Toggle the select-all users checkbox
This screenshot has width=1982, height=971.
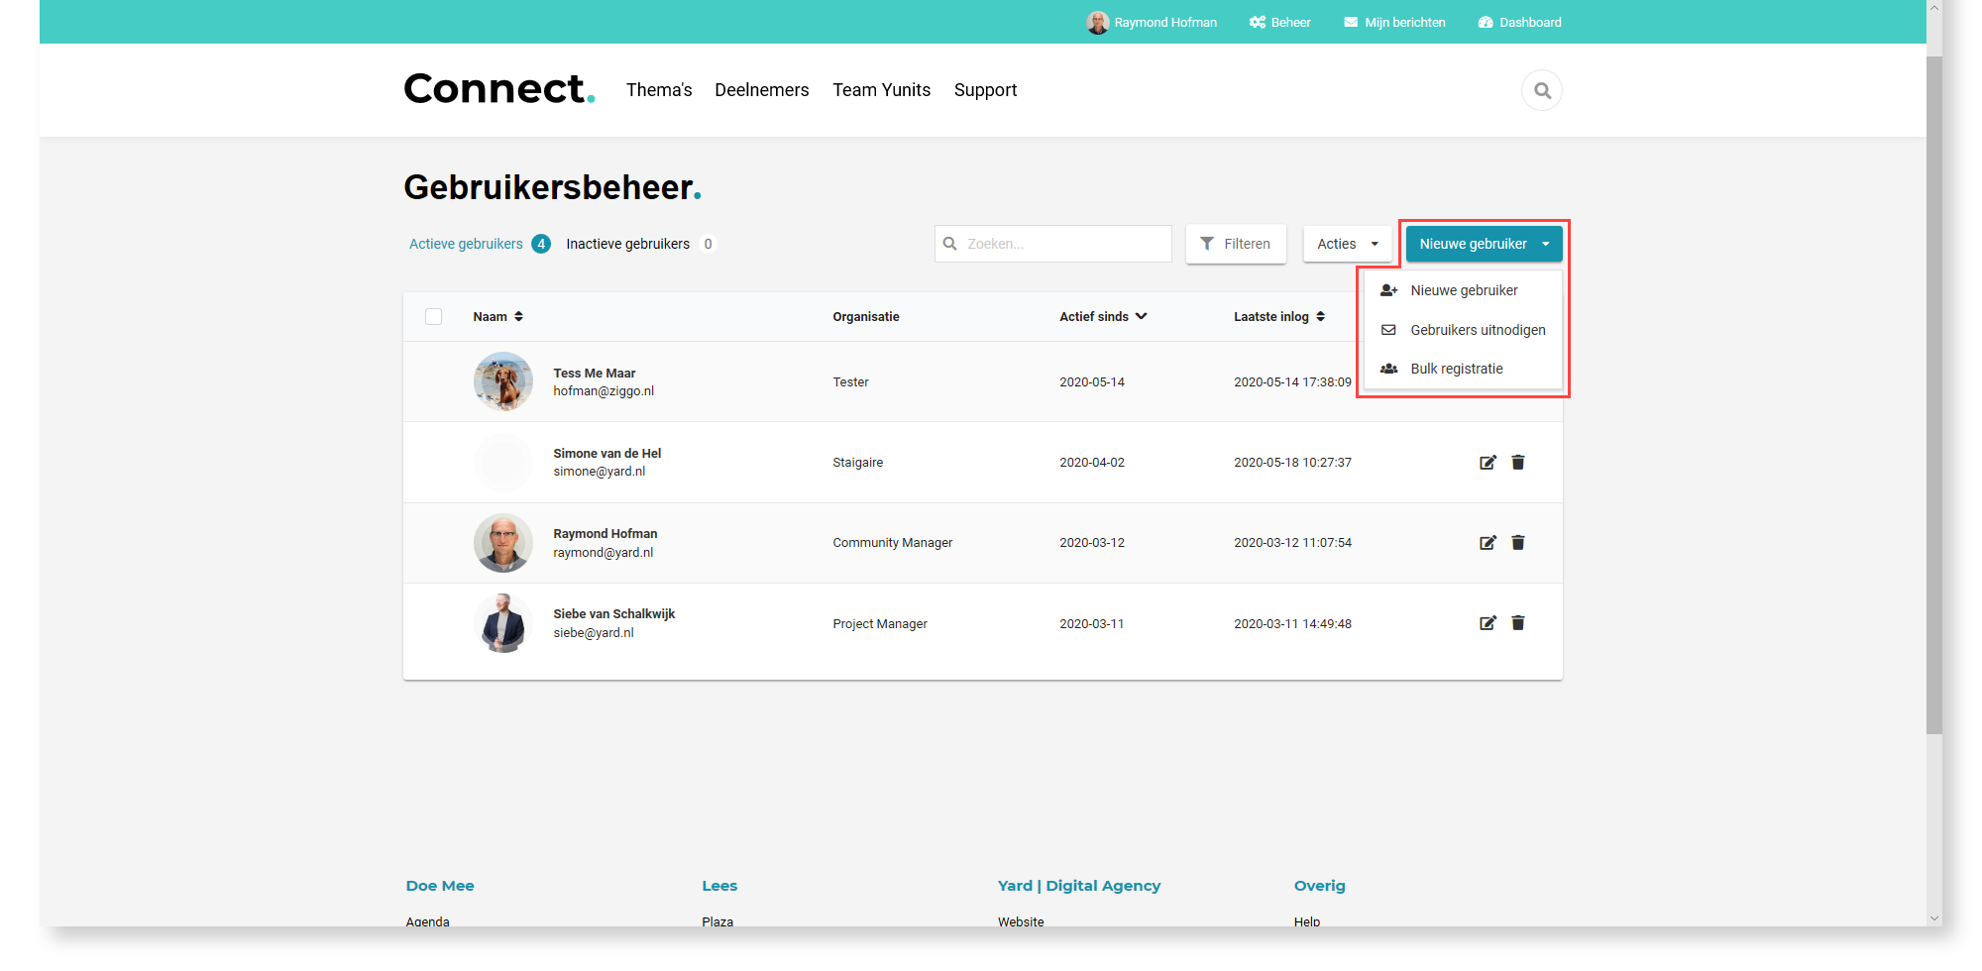pyautogui.click(x=433, y=316)
